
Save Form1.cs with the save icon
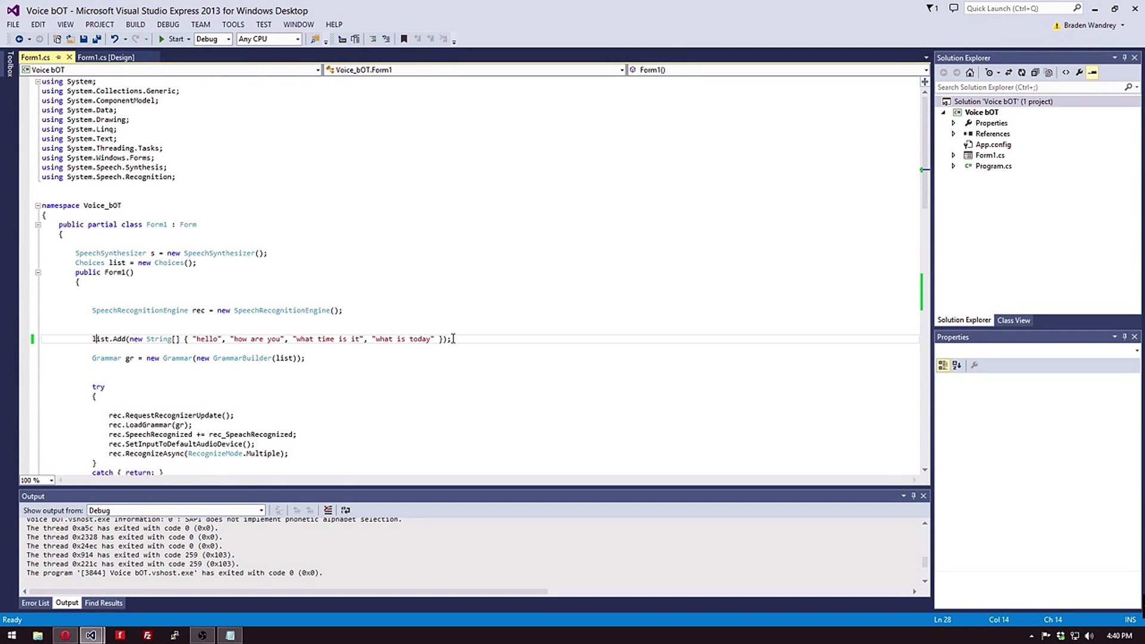[83, 39]
